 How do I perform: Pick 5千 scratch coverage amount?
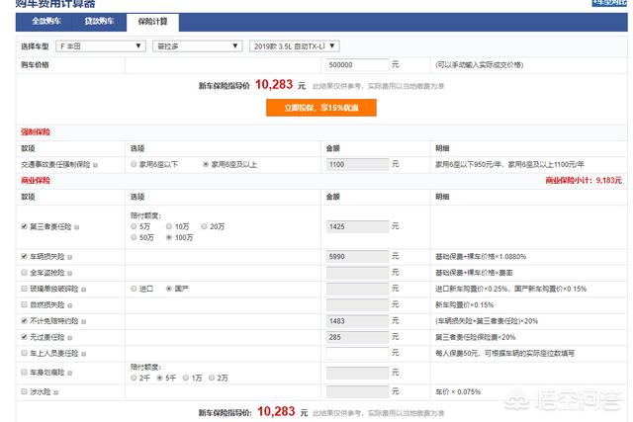tap(160, 378)
